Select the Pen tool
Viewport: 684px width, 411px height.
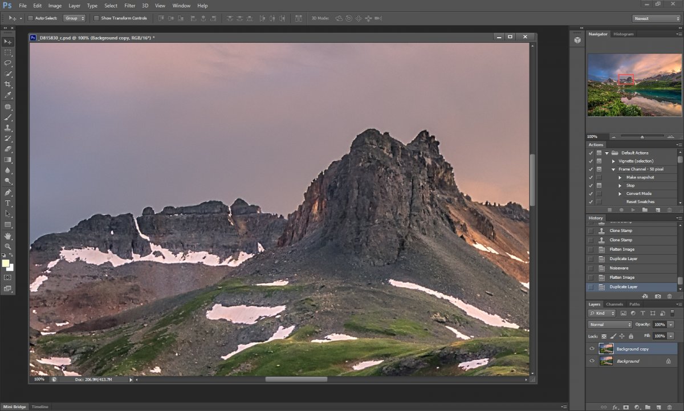click(8, 192)
